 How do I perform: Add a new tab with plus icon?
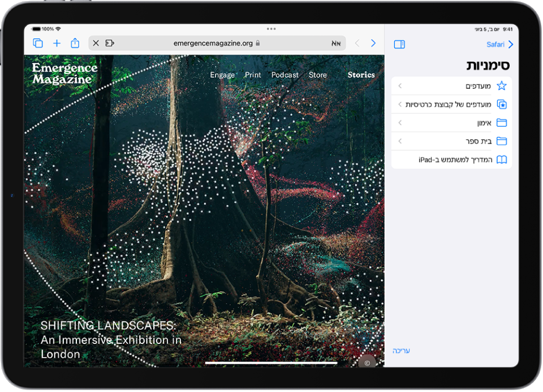coord(57,43)
